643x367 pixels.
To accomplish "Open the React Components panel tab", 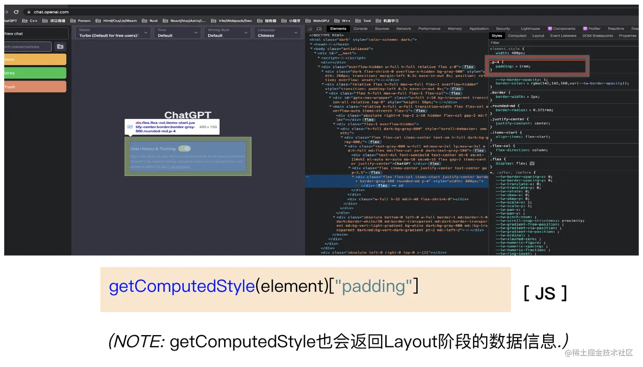I will coord(561,28).
